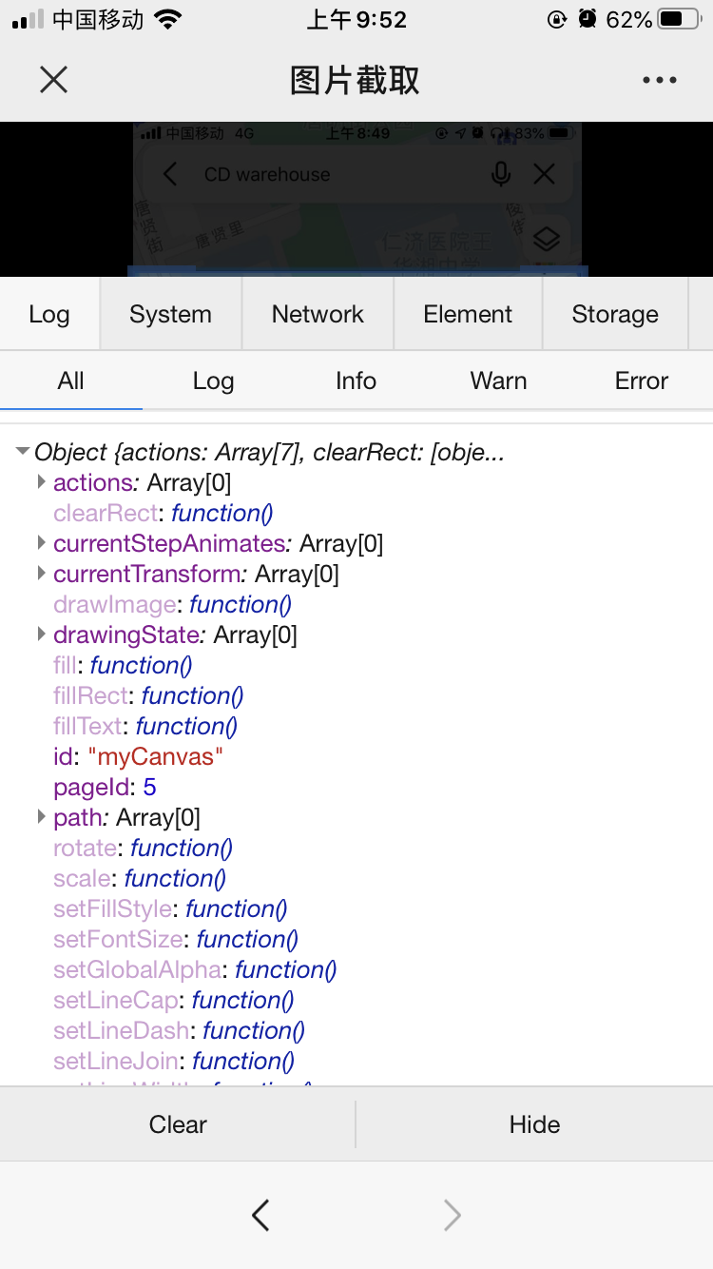Tap the embedded map screenshot thumbnail
Image resolution: width=713 pixels, height=1269 pixels.
pos(356,200)
